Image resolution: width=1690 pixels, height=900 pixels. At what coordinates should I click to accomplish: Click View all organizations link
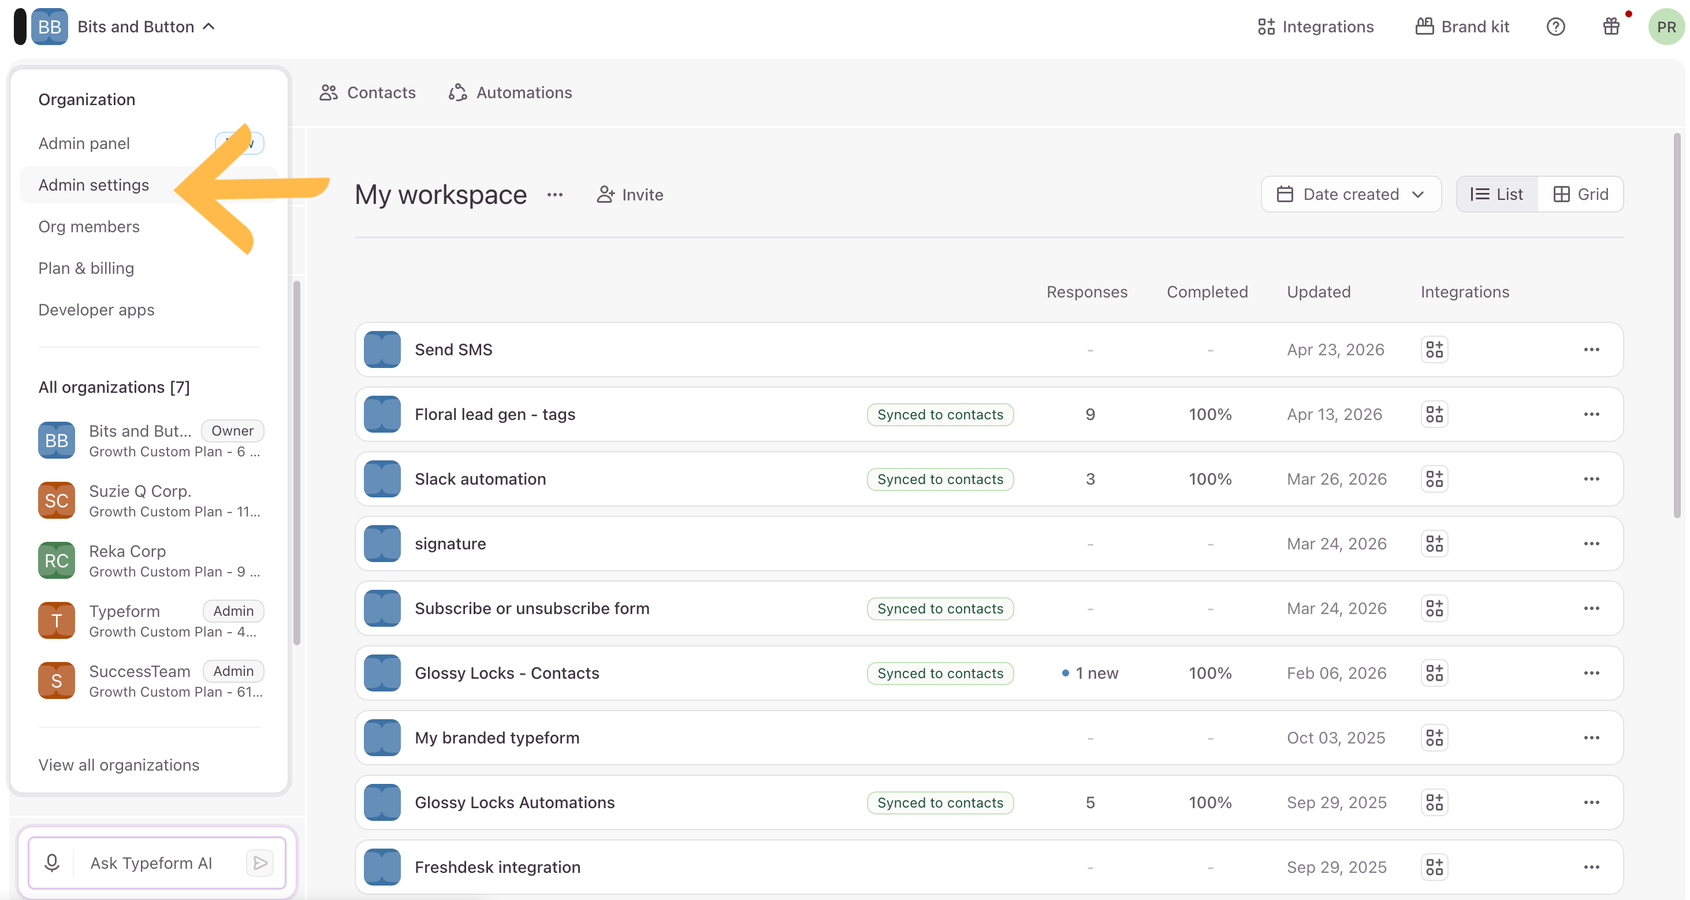[119, 765]
